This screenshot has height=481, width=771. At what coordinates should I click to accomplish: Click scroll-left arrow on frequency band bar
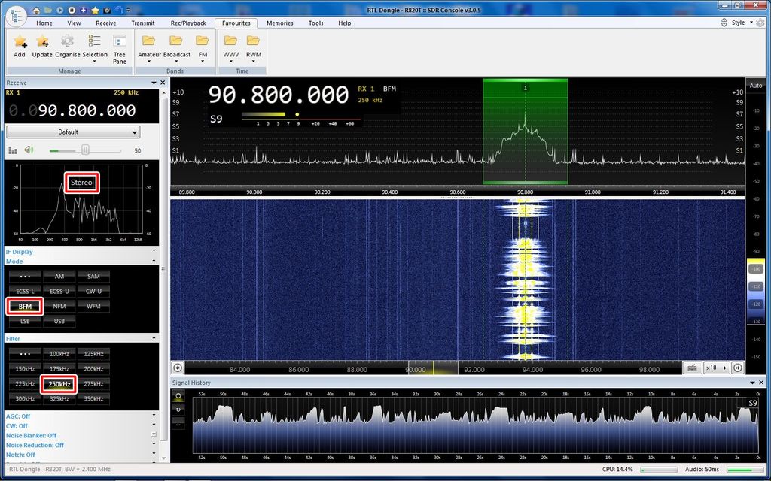(178, 368)
